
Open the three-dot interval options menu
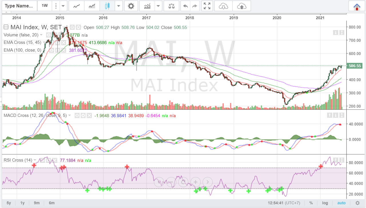[x=56, y=6]
